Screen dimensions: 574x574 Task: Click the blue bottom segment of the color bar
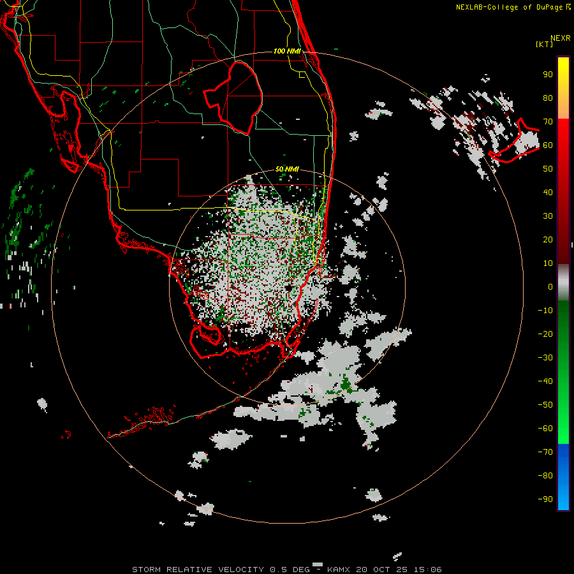point(563,477)
